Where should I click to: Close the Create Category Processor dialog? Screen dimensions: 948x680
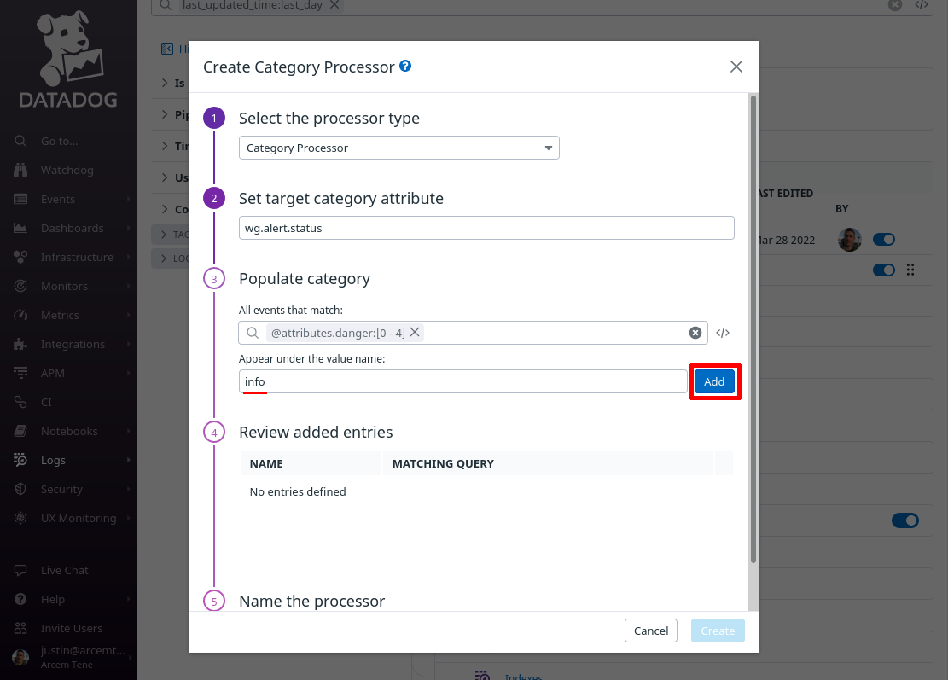click(736, 67)
